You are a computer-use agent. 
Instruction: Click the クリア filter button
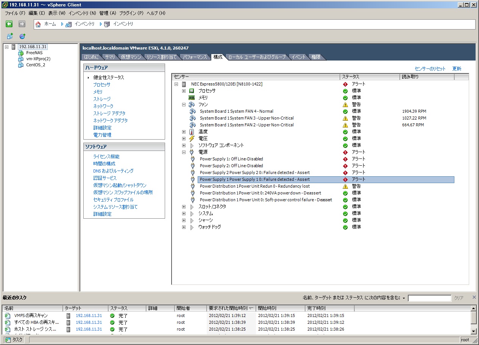pos(459,298)
